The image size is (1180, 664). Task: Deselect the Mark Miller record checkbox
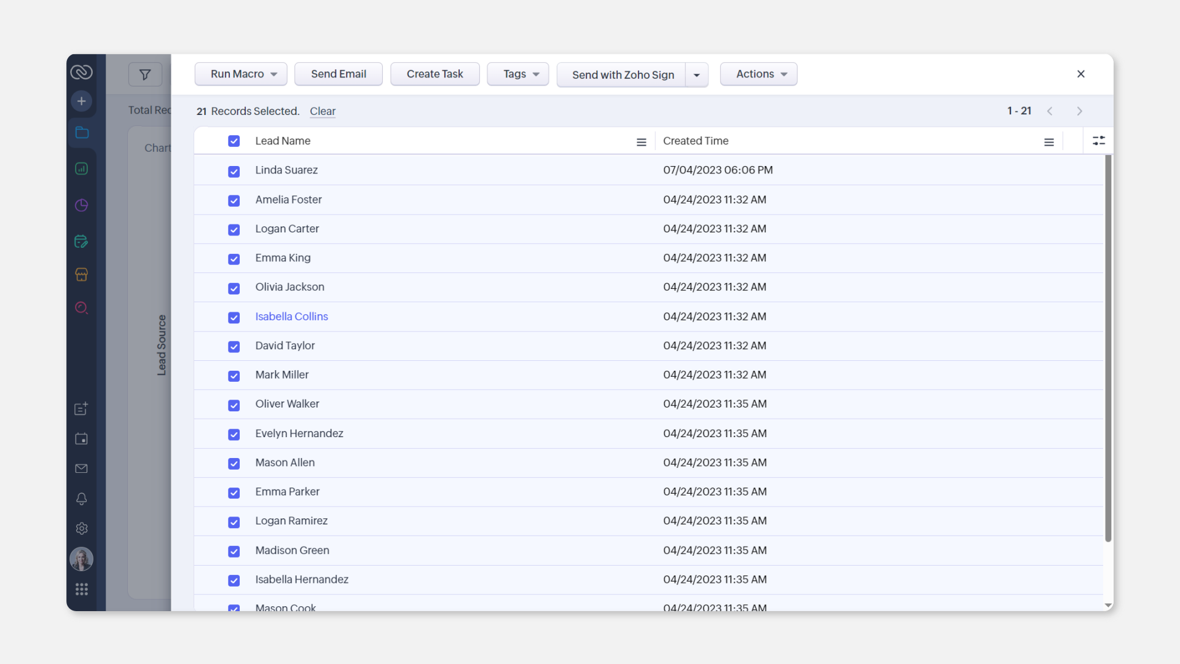tap(234, 376)
